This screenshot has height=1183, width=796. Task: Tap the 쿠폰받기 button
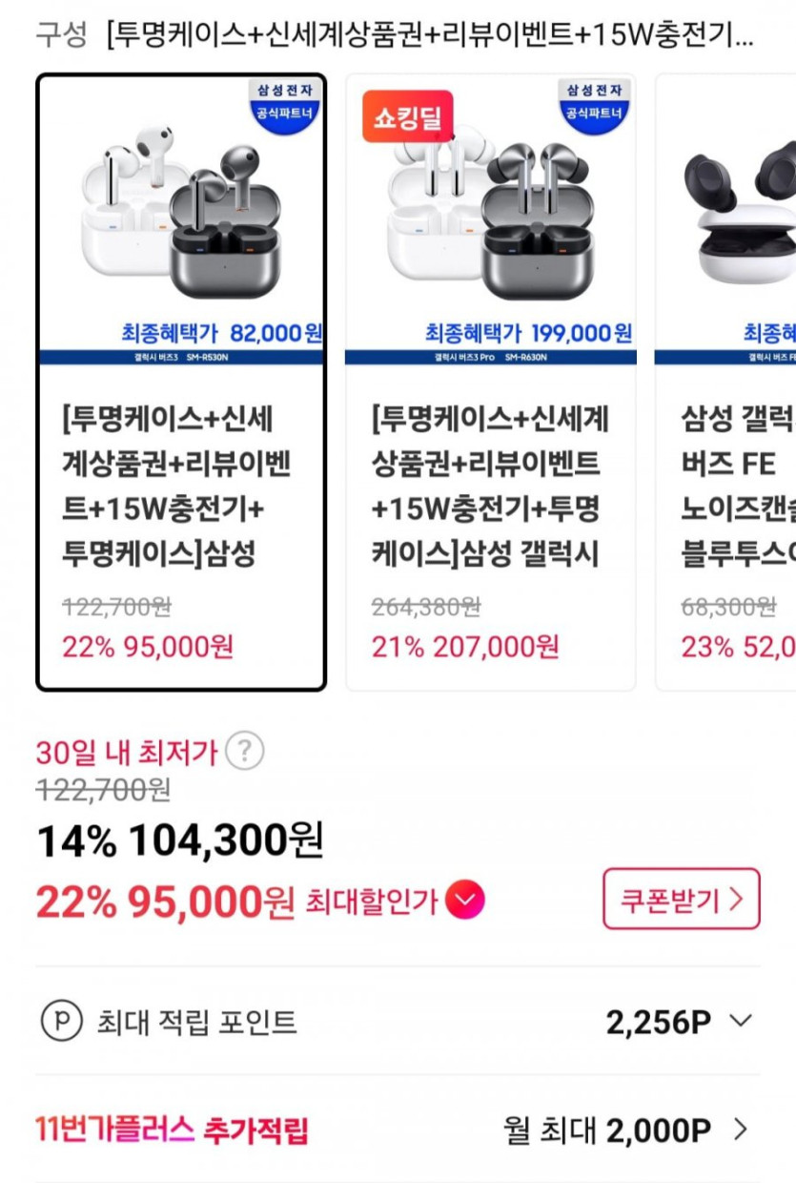[681, 899]
